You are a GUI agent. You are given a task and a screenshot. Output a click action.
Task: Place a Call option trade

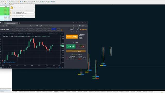point(71,47)
